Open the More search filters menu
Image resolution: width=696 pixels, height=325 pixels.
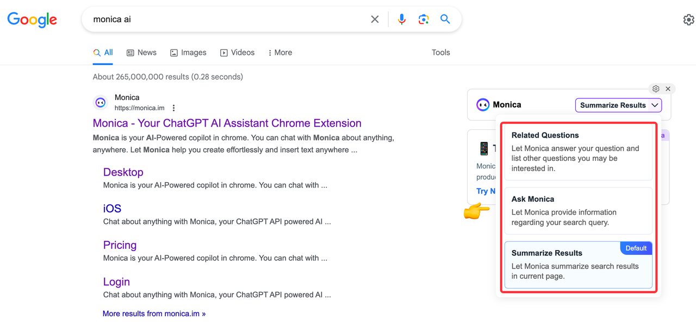click(280, 53)
